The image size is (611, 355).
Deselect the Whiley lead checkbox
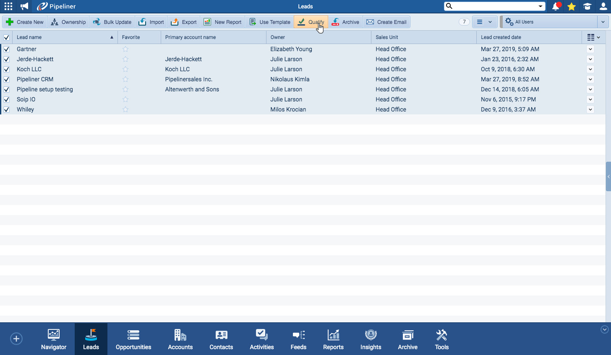7,109
